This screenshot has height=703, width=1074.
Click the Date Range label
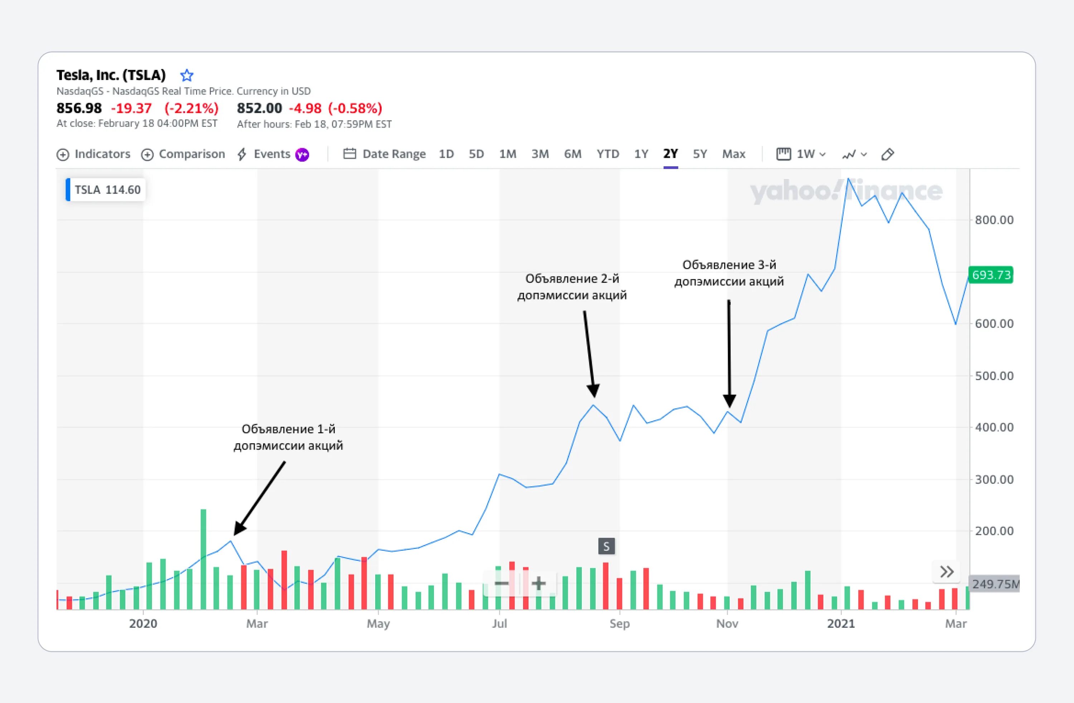[394, 154]
